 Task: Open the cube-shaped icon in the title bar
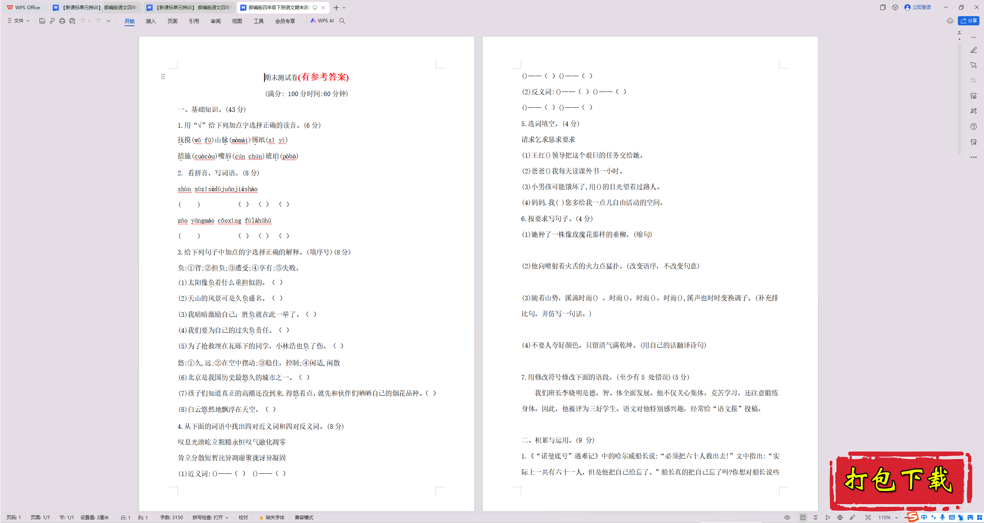[895, 7]
